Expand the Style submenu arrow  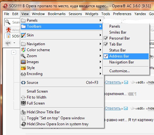tap(100, 68)
